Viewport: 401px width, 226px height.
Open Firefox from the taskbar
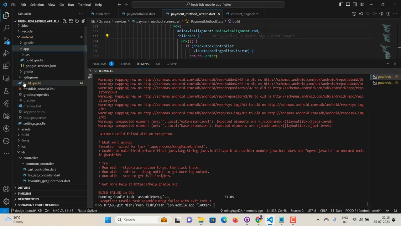[x=235, y=220]
